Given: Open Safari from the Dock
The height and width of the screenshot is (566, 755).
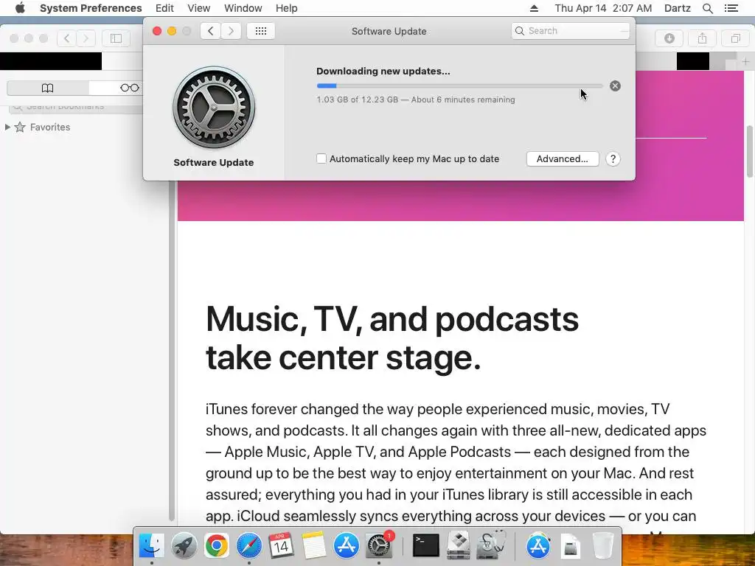Looking at the screenshot, I should click(x=248, y=546).
